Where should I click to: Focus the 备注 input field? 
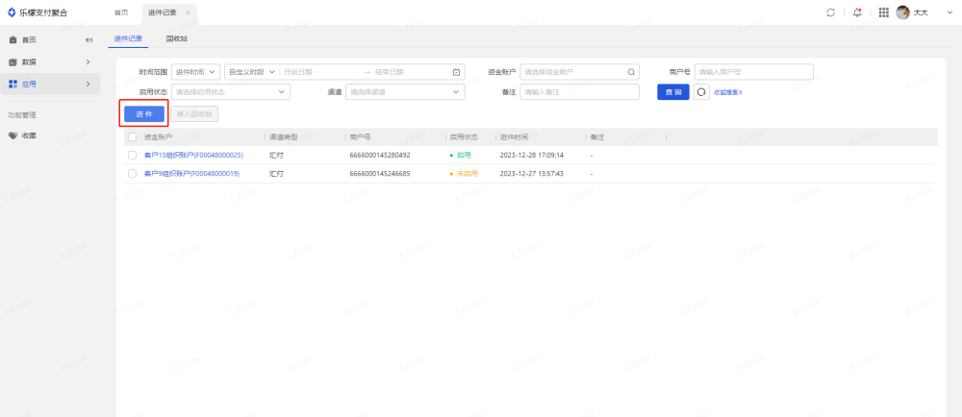coord(580,92)
